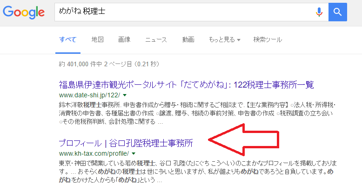The image size is (362, 190).
Task: Click snippet starting 東京・神田で開業している
Action: click(198, 171)
